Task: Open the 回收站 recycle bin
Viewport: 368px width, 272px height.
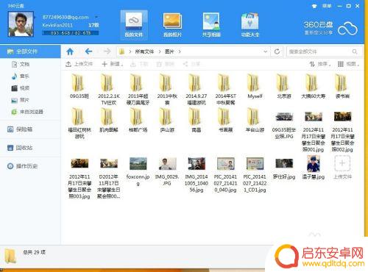Action: tap(20, 148)
